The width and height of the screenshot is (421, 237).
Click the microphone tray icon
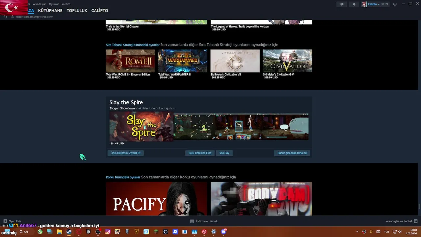[x=371, y=232]
